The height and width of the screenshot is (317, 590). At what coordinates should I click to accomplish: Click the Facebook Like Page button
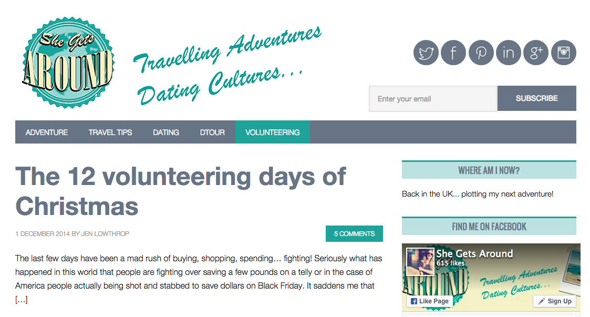coord(430,301)
